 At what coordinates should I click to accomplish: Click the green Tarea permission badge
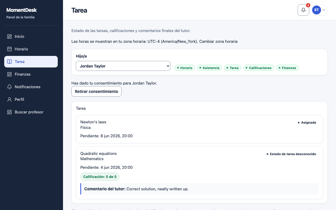click(x=233, y=68)
